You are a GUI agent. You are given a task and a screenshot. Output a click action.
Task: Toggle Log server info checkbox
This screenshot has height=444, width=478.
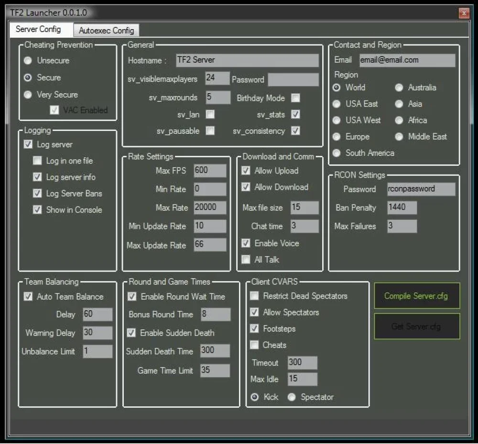pos(37,177)
